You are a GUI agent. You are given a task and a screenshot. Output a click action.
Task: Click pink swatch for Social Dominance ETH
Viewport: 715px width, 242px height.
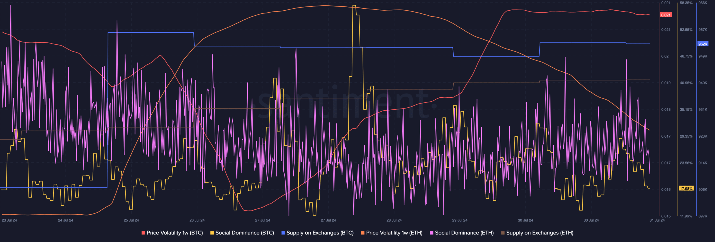click(x=432, y=233)
